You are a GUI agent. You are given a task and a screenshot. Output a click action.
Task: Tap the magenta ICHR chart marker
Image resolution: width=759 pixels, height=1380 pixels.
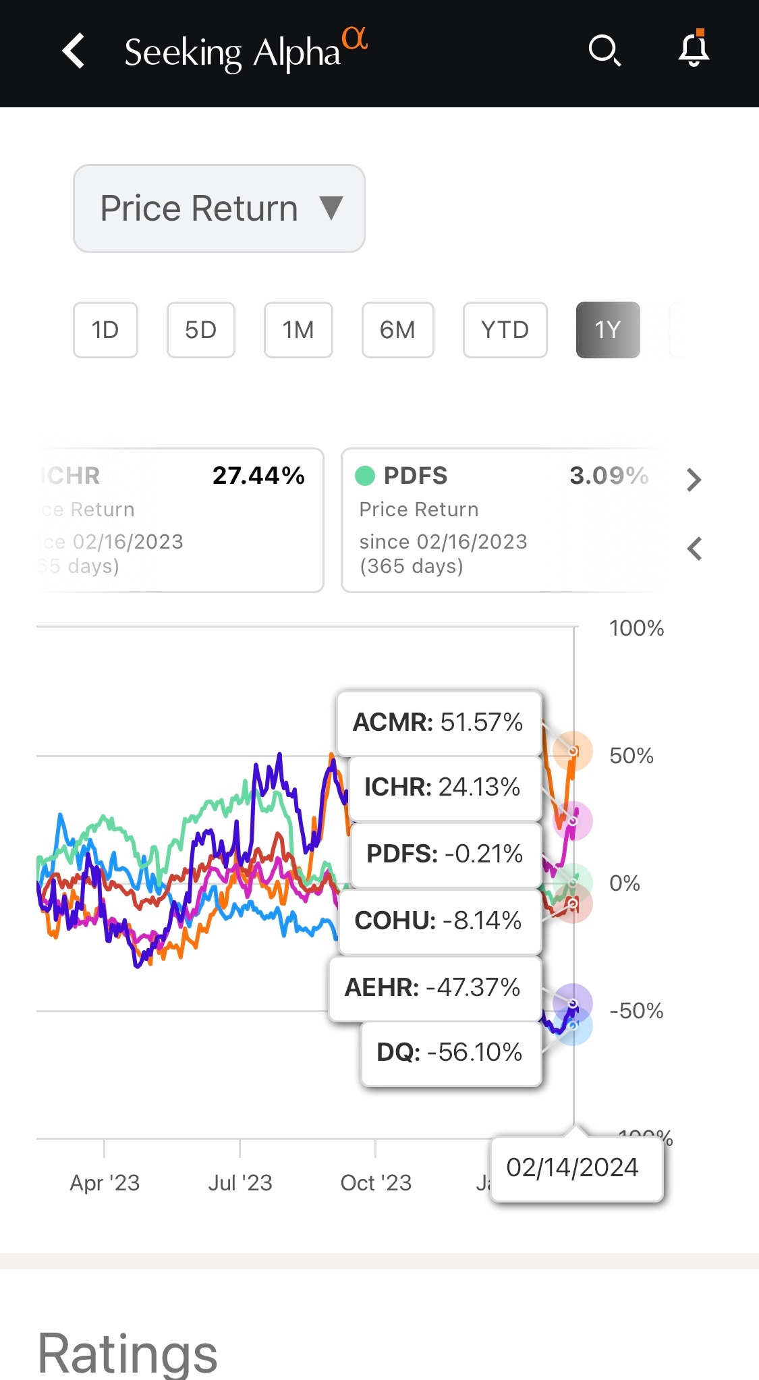pyautogui.click(x=573, y=821)
